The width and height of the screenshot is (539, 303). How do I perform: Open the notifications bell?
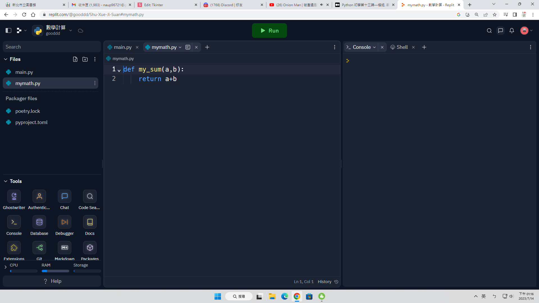click(512, 31)
